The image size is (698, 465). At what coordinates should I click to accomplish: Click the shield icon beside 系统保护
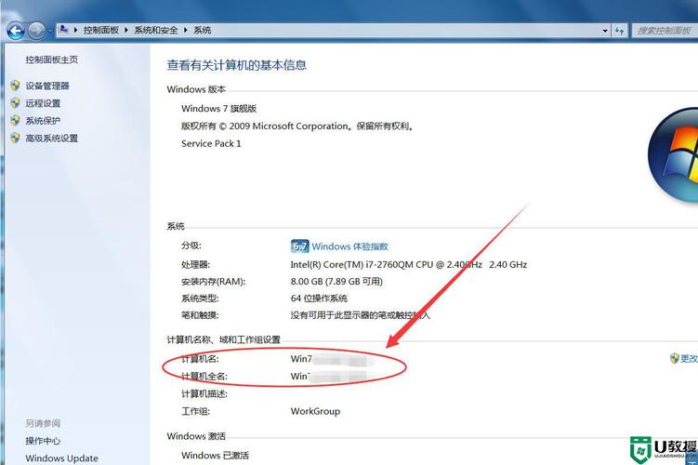coord(15,120)
